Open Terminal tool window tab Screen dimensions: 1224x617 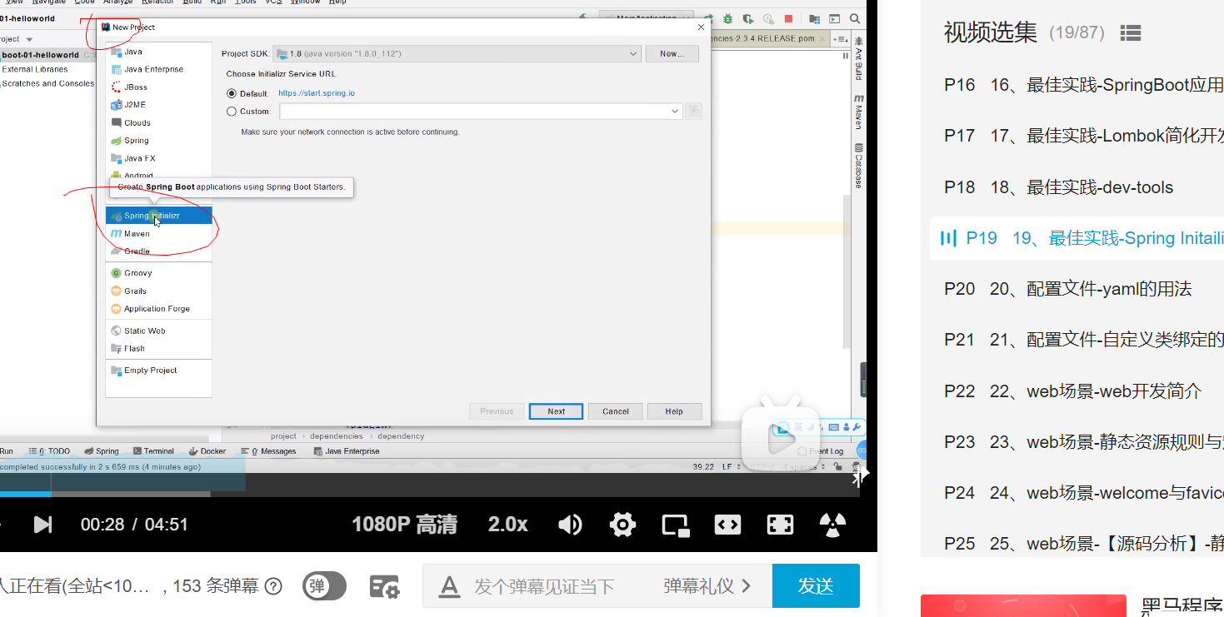[x=153, y=451]
